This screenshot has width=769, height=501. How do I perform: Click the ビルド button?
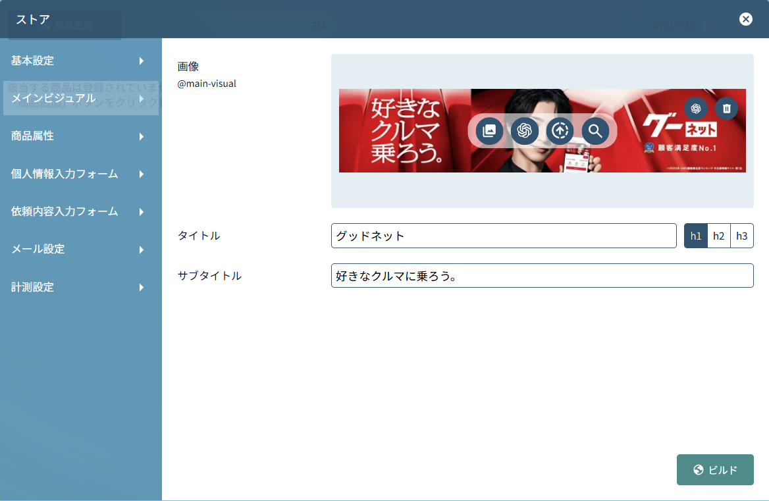point(715,469)
